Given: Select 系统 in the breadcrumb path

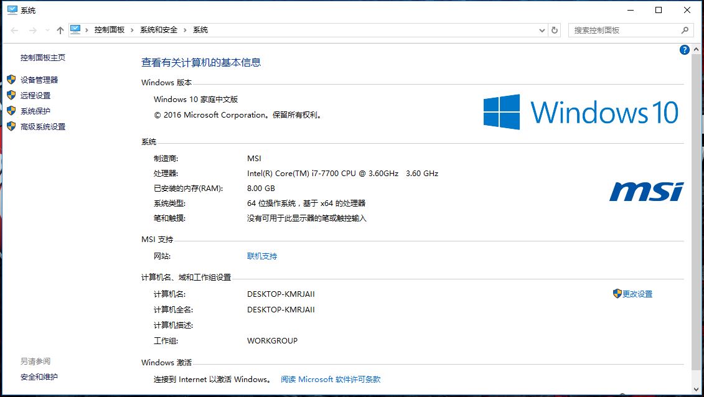Looking at the screenshot, I should coord(199,29).
